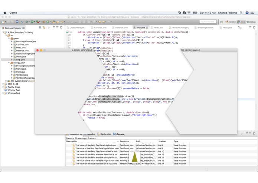The image size is (258, 183).
Task: Click the New file wizard toolbar icon
Action: (x=3, y=21)
